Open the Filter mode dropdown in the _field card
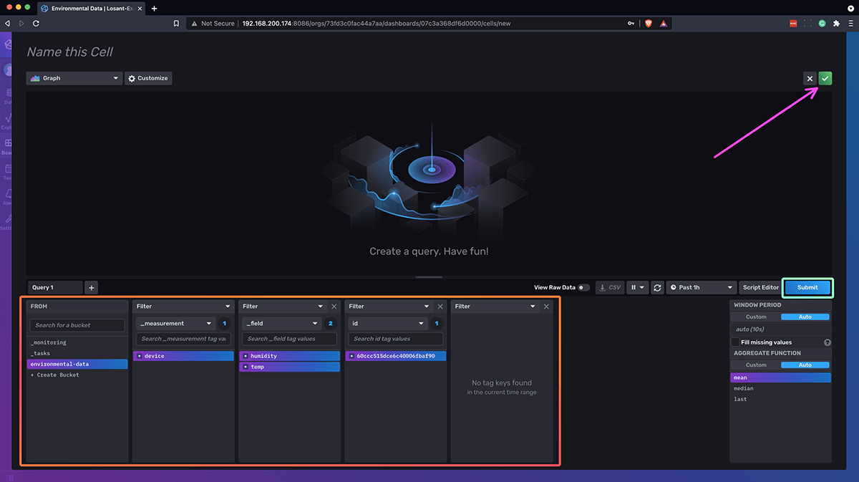859x482 pixels. 283,306
